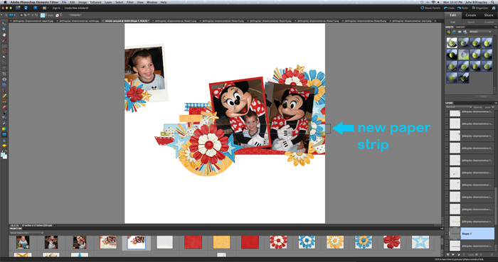This screenshot has width=498, height=262.
Task: Click the first apple filter thumbnail
Action: [452, 43]
